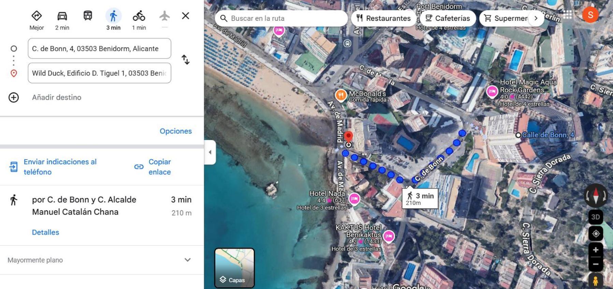Select public transit travel mode

point(88,16)
